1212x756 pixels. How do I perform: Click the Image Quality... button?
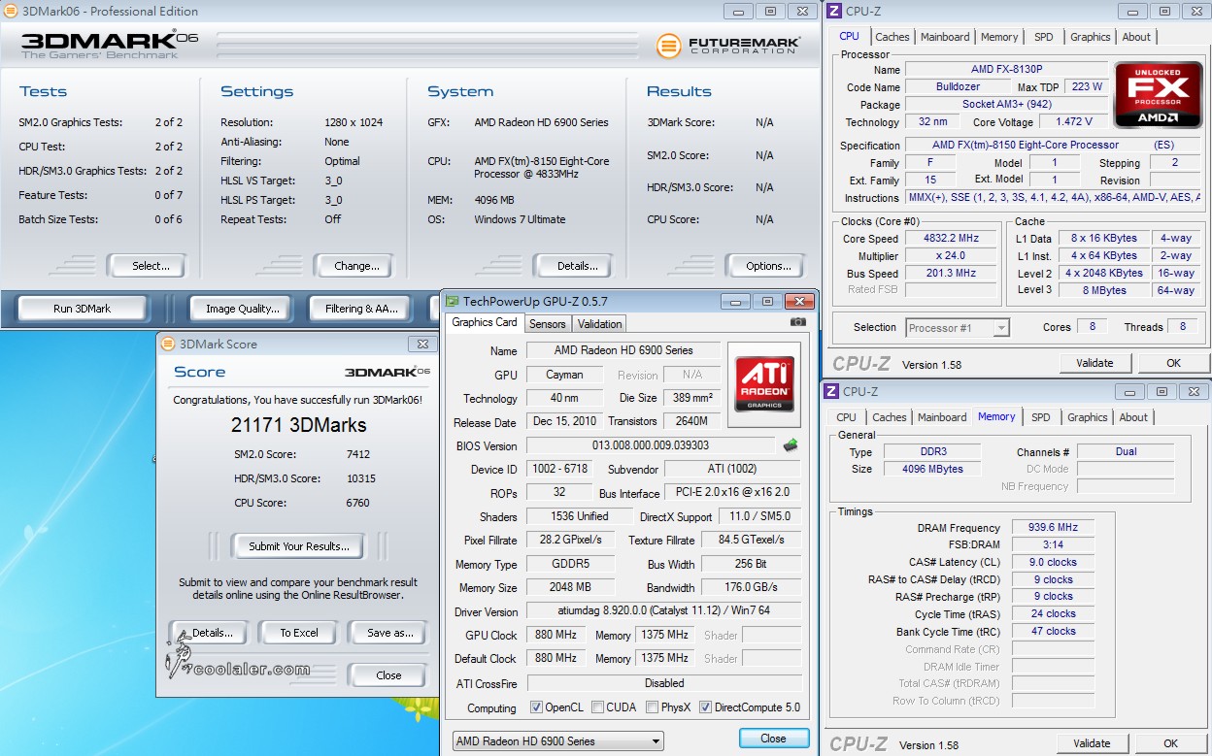click(242, 309)
